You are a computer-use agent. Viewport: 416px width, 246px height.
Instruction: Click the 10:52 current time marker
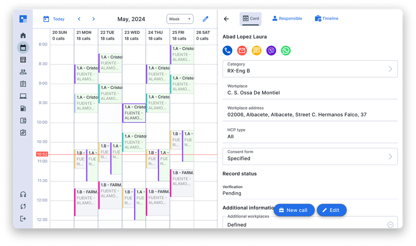coord(42,154)
